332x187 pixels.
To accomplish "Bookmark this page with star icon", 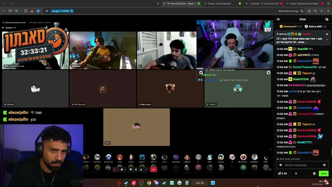I will click(47, 11).
